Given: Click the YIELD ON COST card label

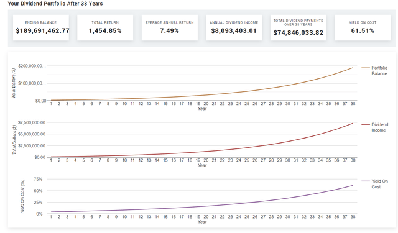Looking at the screenshot, I should pyautogui.click(x=363, y=22).
